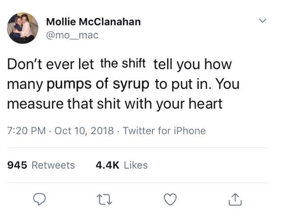Open Mollie McClanahan's profile photo

pyautogui.click(x=22, y=28)
